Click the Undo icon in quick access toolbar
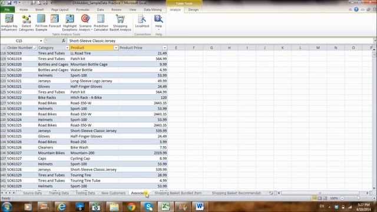This screenshot has width=377, height=212. point(15,3)
